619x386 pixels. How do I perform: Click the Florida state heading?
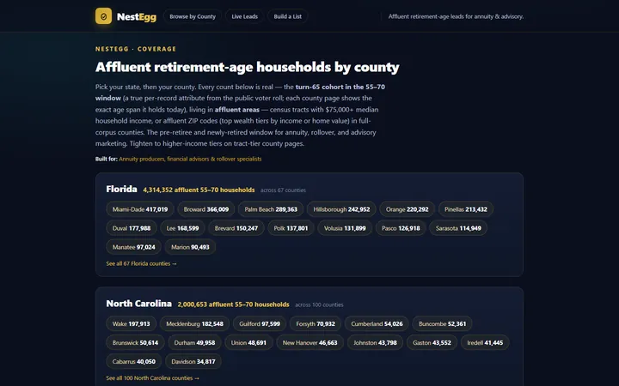click(x=121, y=189)
